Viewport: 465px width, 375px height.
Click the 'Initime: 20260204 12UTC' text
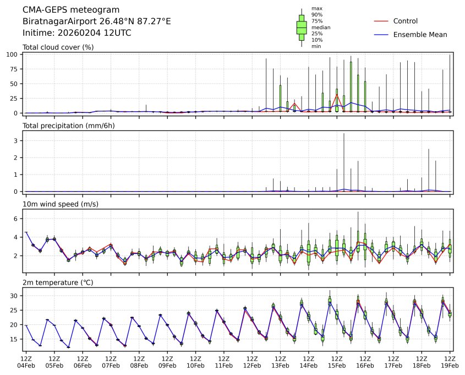click(76, 33)
